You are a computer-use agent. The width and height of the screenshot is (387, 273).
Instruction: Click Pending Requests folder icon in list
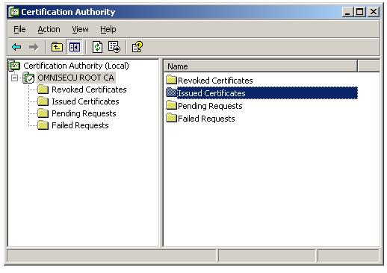[171, 105]
